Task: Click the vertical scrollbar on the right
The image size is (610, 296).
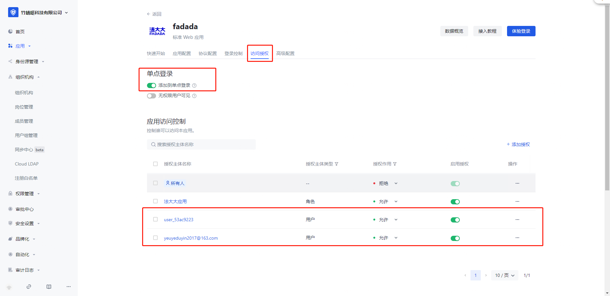Action: 607,97
